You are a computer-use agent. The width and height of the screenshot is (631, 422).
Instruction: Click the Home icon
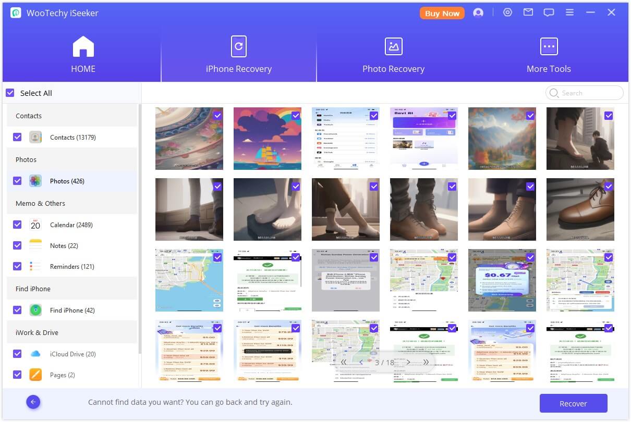pyautogui.click(x=83, y=46)
